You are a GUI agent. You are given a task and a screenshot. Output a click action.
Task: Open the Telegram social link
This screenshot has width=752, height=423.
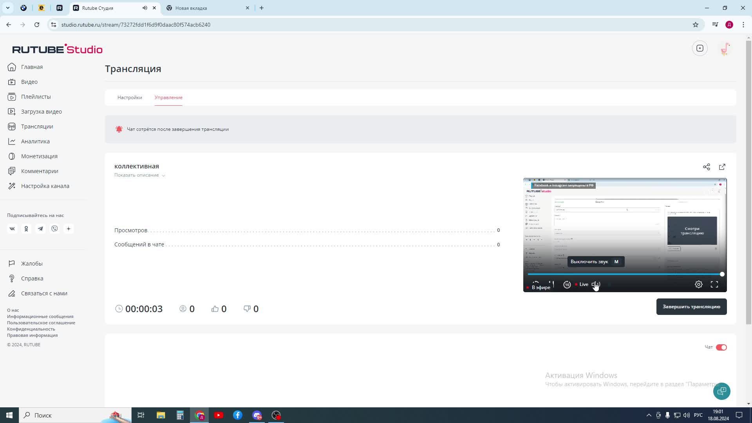[40, 229]
